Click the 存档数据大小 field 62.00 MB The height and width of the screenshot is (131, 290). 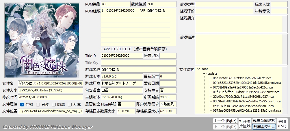click(x=168, y=111)
